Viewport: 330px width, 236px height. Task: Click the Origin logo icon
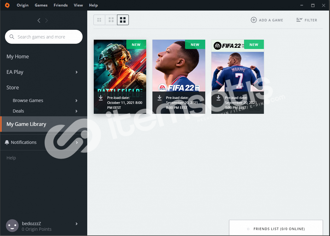[7, 5]
